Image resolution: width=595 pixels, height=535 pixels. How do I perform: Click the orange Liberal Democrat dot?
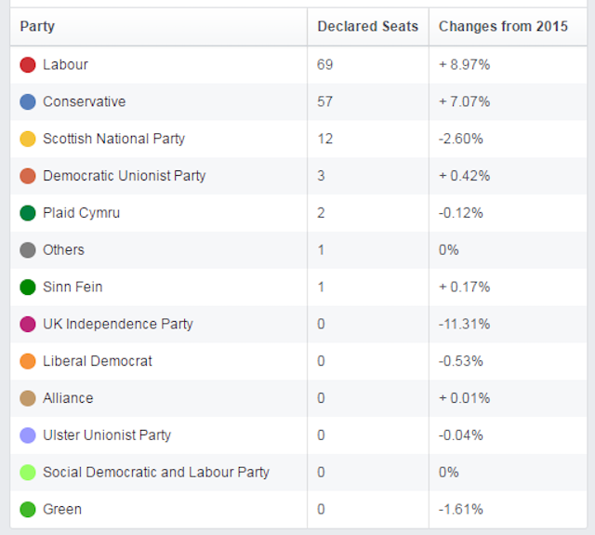[28, 361]
